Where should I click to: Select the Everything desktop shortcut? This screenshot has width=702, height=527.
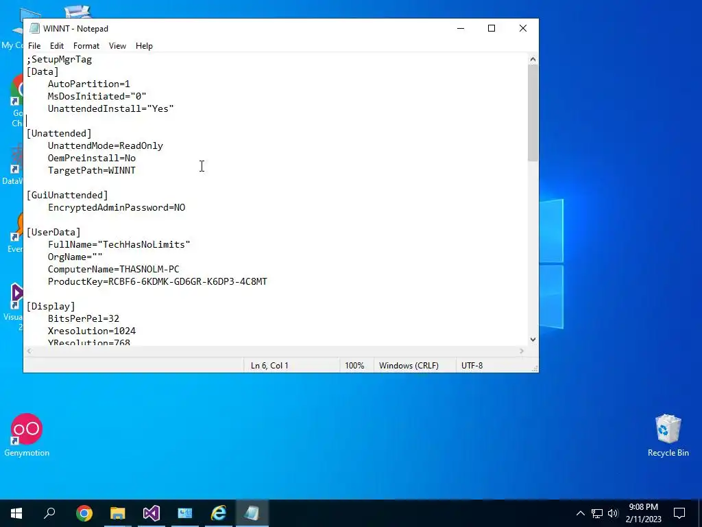(16, 233)
